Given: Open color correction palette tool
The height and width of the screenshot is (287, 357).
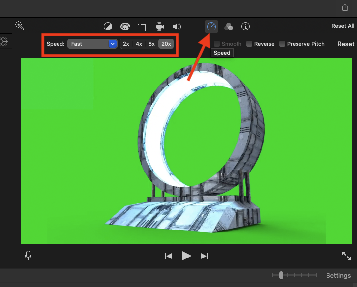Looking at the screenshot, I should pos(125,27).
